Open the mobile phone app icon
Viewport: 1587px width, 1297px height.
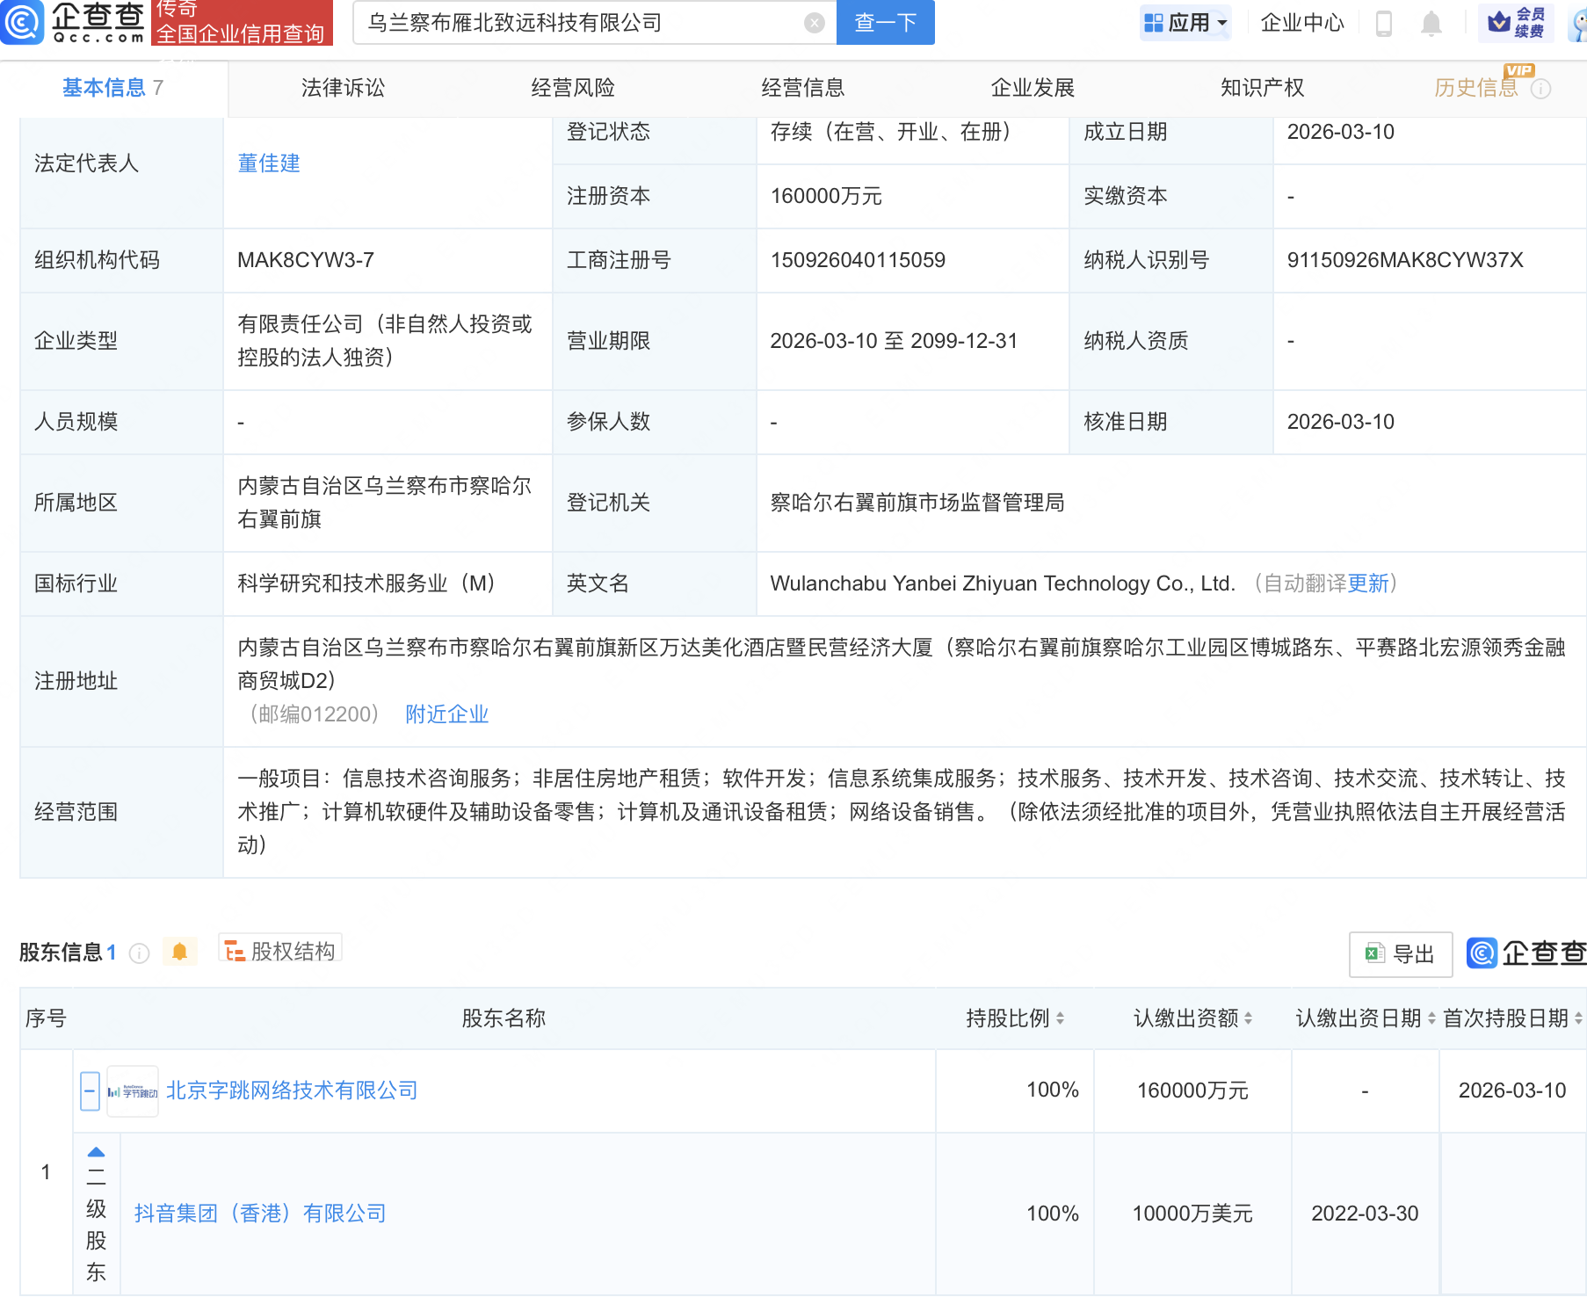(1383, 23)
